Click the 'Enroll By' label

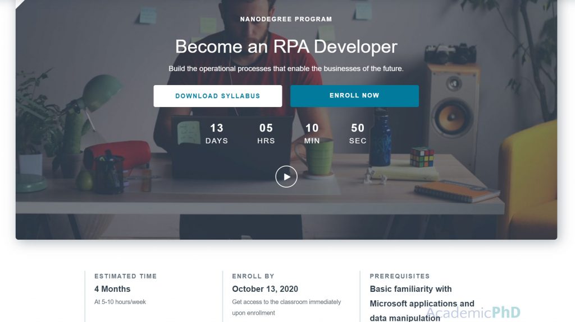[x=253, y=276]
